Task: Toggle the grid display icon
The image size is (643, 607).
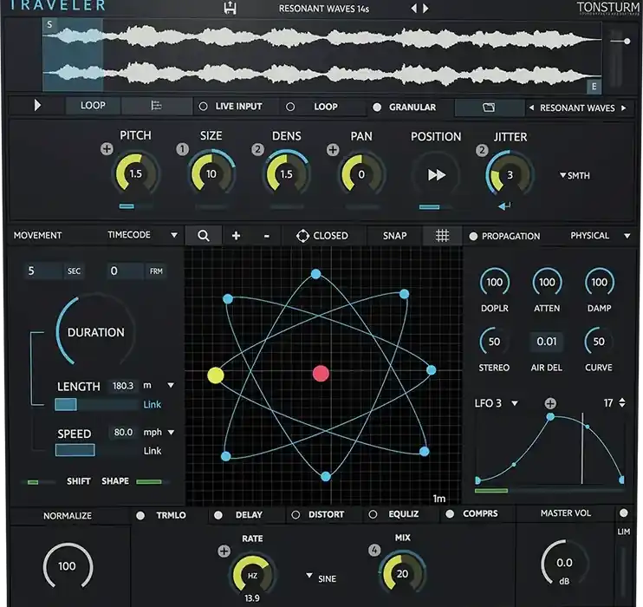Action: pos(442,236)
